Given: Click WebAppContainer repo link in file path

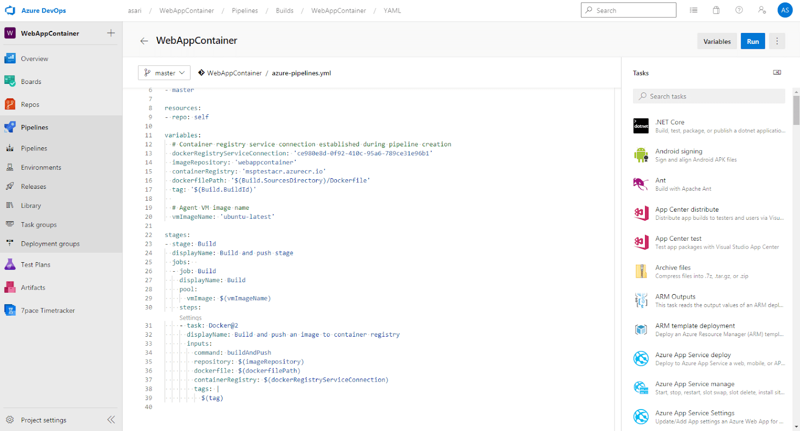Looking at the screenshot, I should [234, 73].
